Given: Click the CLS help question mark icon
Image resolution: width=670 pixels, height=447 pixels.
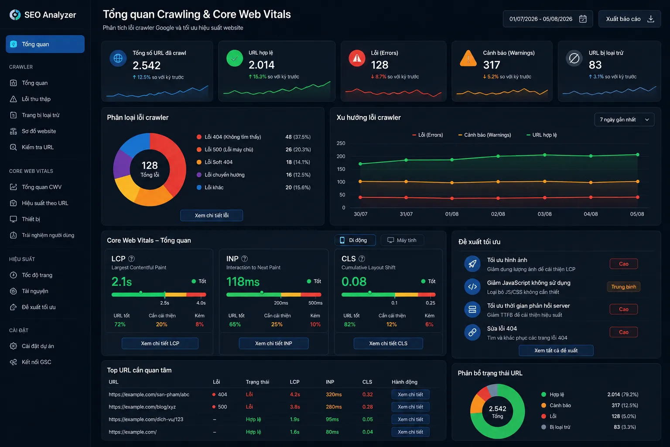Looking at the screenshot, I should tap(362, 258).
